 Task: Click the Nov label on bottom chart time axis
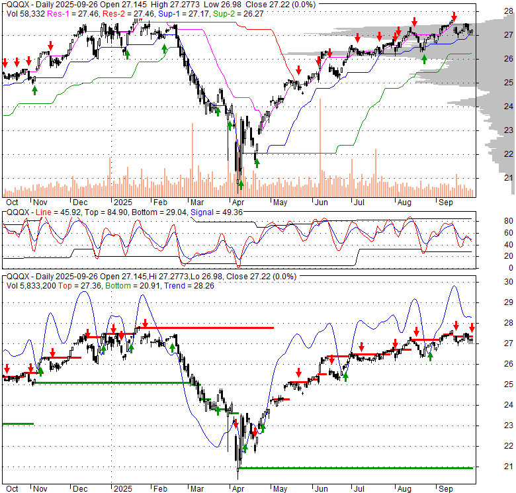[x=40, y=489]
